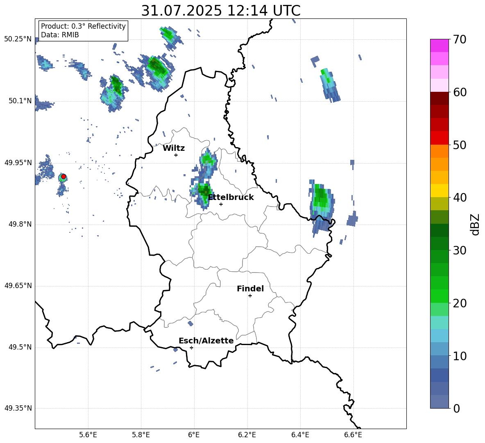The height and width of the screenshot is (443, 485).
Task: Click the bright red colorbar segment above 50
Action: click(440, 138)
